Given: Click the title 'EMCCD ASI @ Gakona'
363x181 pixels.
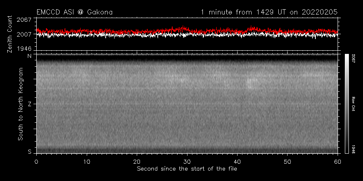Looking at the screenshot, I should (x=75, y=12).
